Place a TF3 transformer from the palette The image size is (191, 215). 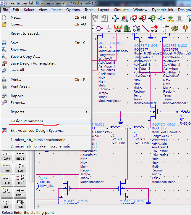20,180
